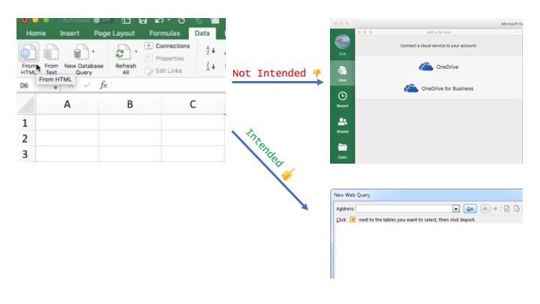540x304 pixels.
Task: Click the Refresh All icon
Action: (x=123, y=53)
